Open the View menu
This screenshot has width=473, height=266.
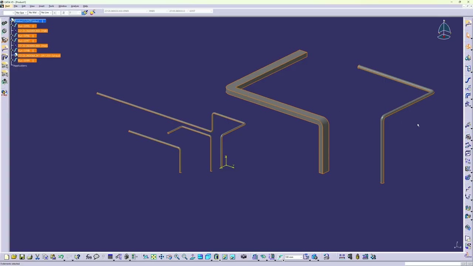[32, 6]
